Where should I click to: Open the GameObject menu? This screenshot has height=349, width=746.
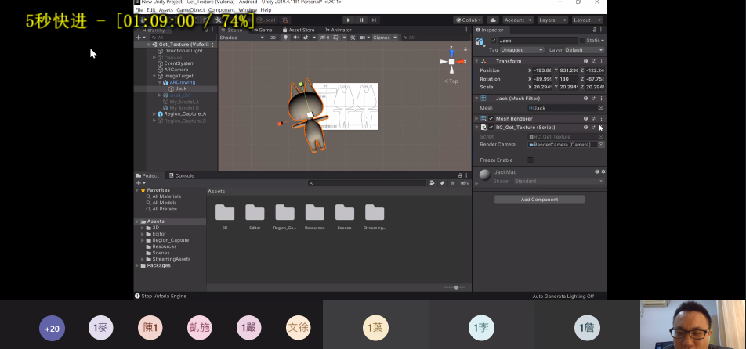coord(191,10)
